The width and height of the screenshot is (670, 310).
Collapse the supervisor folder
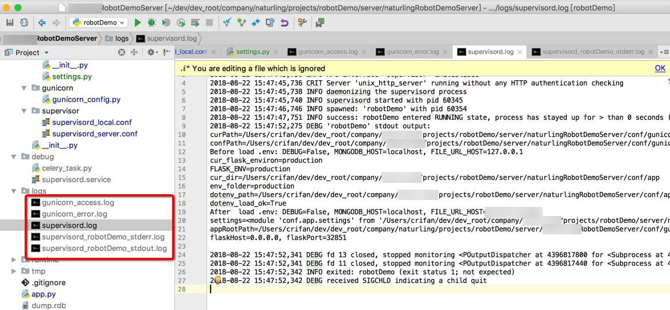tap(25, 111)
